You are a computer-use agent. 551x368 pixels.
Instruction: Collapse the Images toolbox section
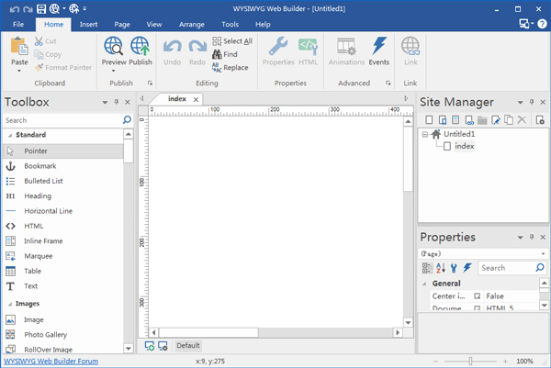tap(10, 304)
